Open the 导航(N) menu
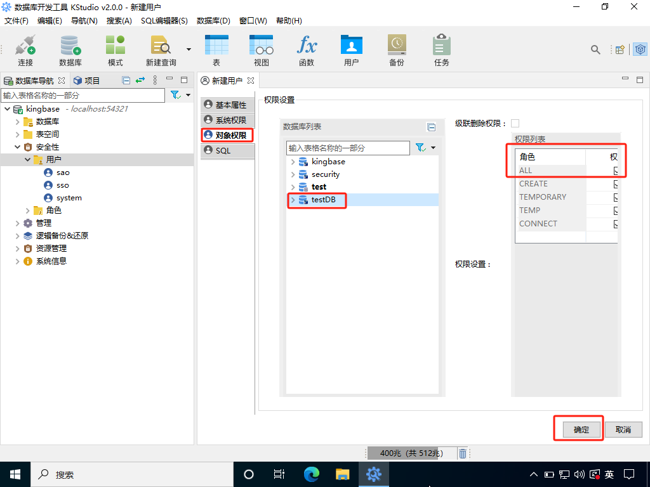 (84, 21)
